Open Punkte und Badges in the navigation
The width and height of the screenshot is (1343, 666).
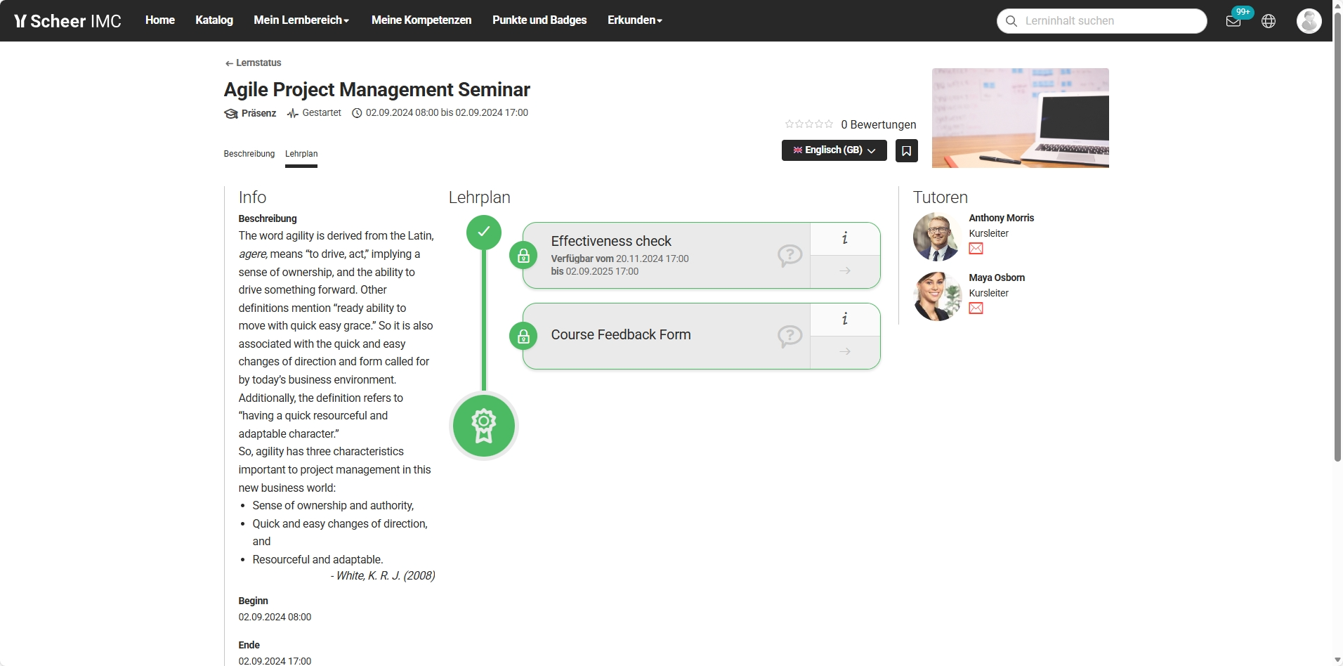[x=539, y=20]
